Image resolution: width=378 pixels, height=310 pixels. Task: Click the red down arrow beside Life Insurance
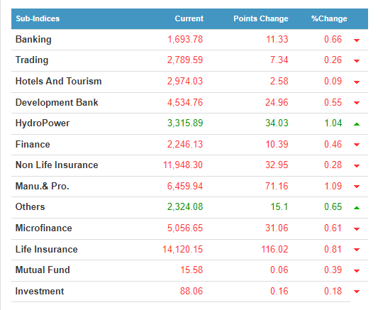[x=357, y=250]
